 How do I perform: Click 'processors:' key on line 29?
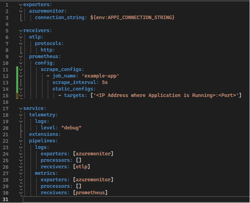coord(57,186)
